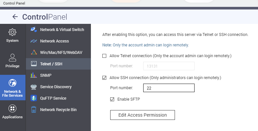Click the back arrow beside ControlPanel
Image resolution: width=258 pixels, height=131 pixels.
coord(15,17)
